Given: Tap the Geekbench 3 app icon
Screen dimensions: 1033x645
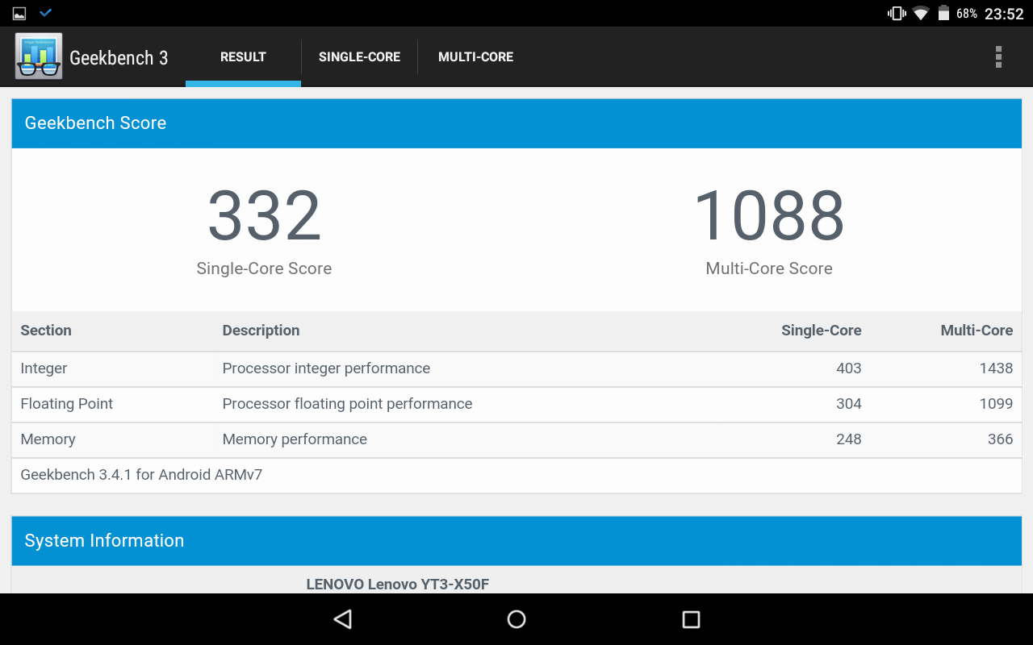Looking at the screenshot, I should (39, 56).
